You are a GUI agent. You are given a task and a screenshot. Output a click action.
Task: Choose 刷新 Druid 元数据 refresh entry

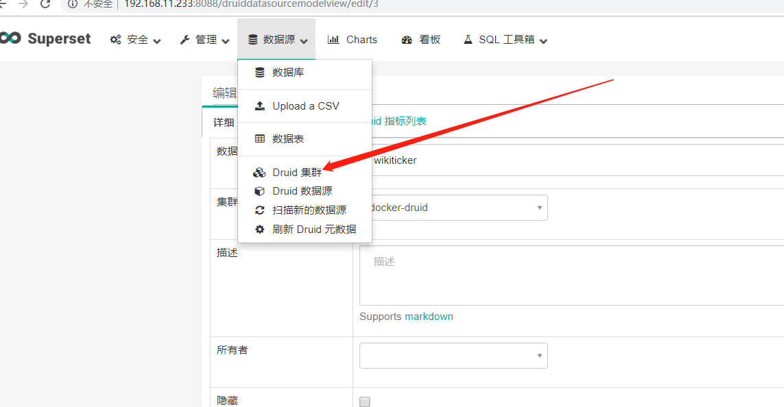(305, 230)
